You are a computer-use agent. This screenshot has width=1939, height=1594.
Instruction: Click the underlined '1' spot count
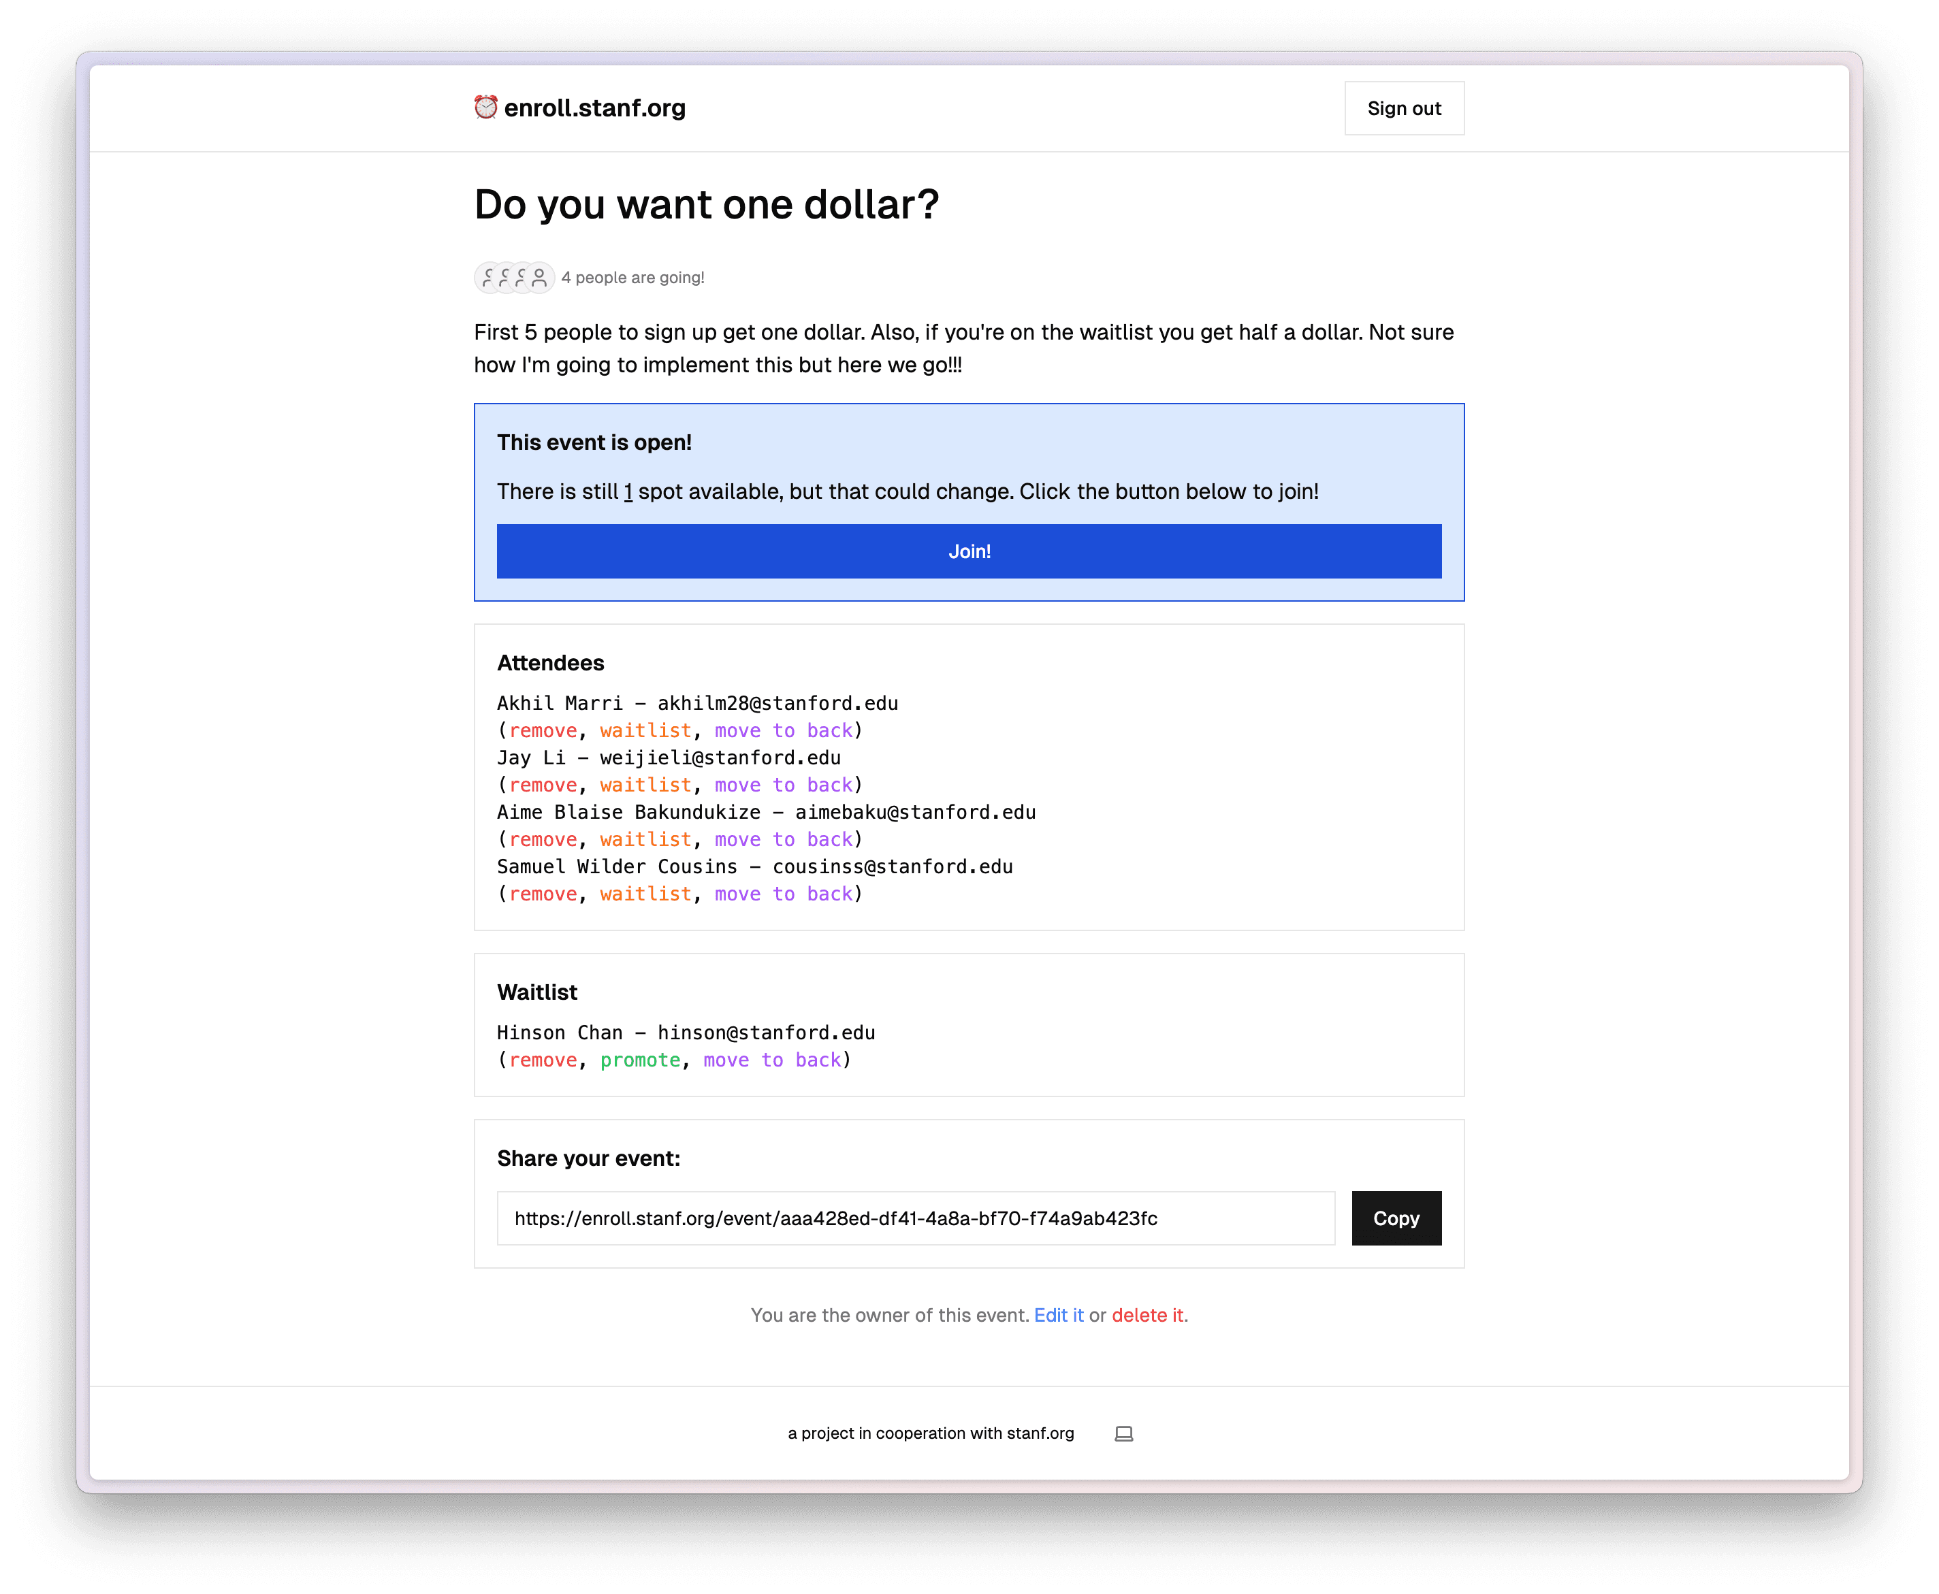[x=628, y=492]
